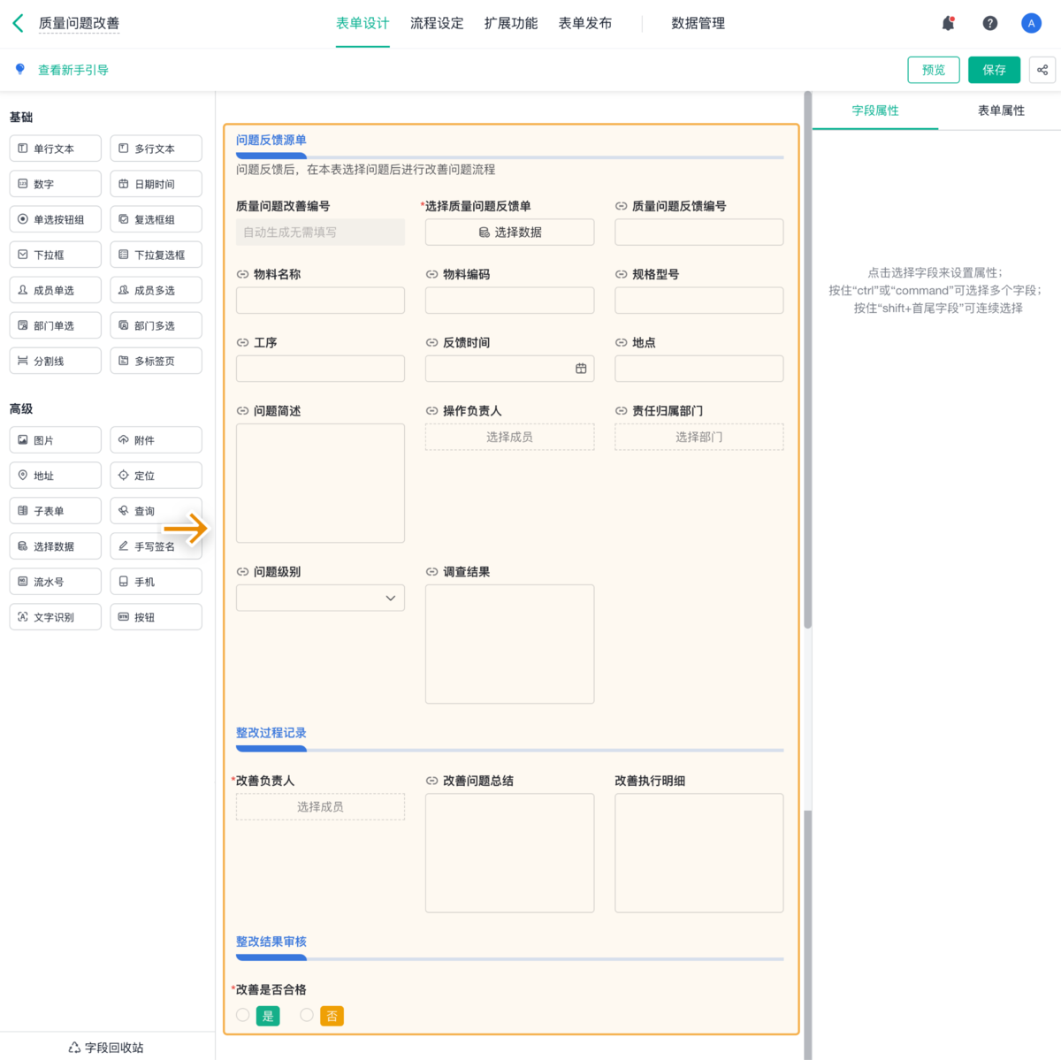1061x1060 pixels.
Task: Open the 查看新手引导 link
Action: [73, 70]
